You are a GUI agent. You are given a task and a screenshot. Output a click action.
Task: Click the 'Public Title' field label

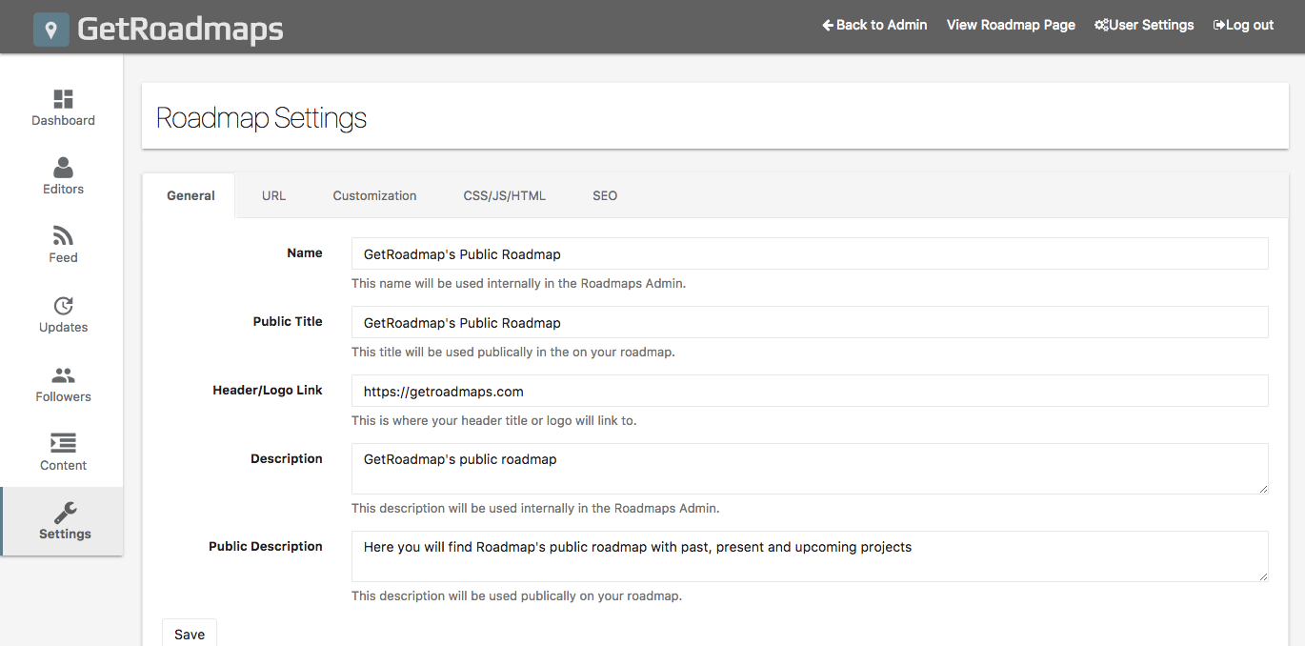pos(288,321)
